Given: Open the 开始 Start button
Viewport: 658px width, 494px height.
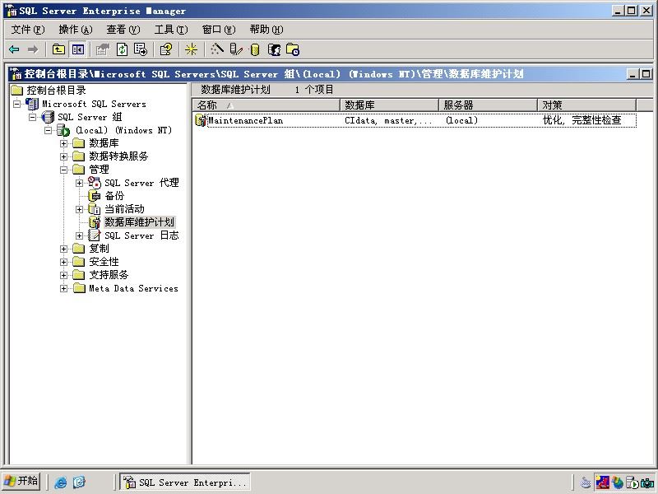Looking at the screenshot, I should pos(21,481).
